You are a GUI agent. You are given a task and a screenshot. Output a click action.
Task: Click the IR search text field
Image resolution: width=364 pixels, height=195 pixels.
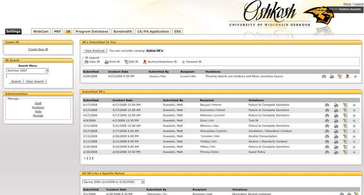click(x=27, y=76)
